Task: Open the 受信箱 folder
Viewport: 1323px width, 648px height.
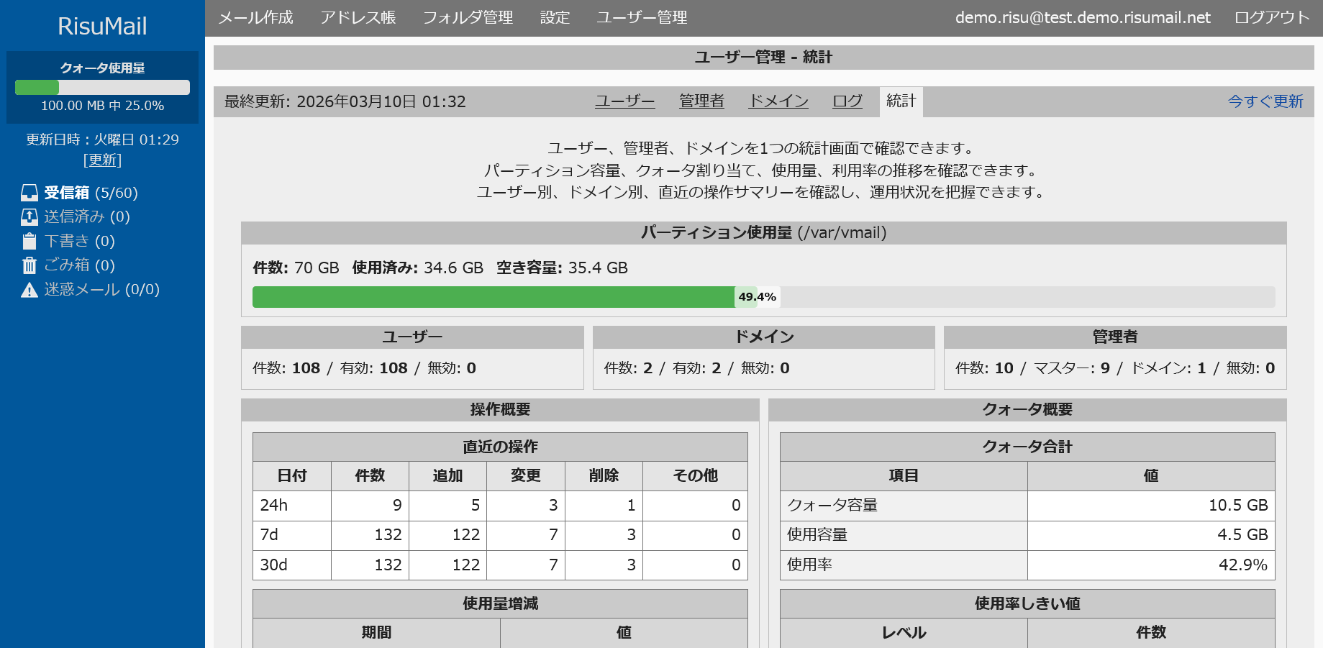Action: tap(67, 193)
